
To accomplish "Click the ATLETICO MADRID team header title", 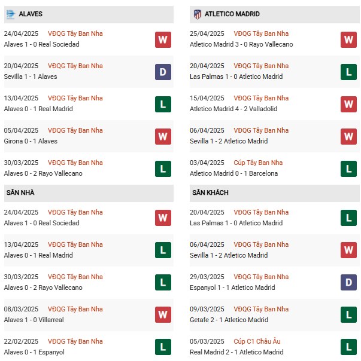I will point(232,14).
